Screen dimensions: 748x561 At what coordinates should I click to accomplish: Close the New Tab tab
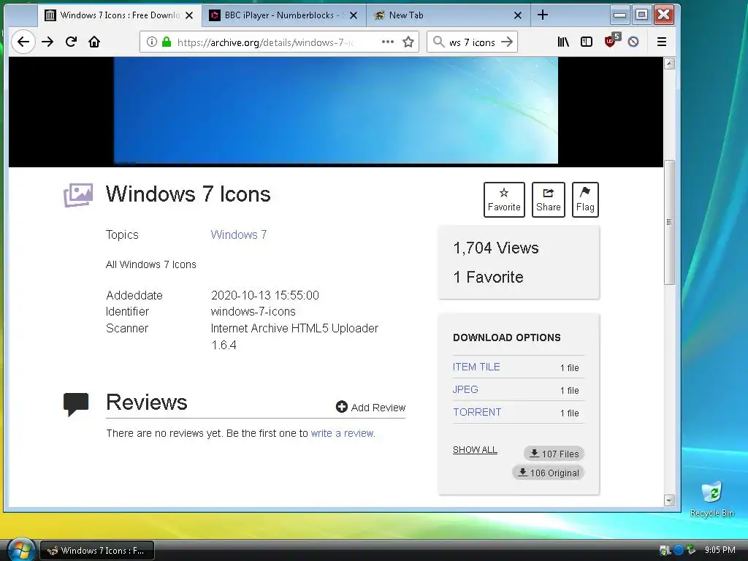tap(518, 15)
